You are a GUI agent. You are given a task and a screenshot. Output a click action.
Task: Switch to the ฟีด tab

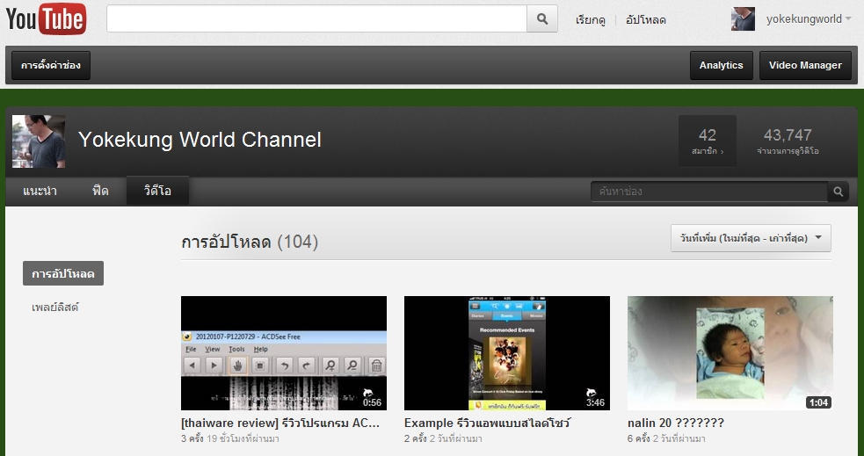tap(100, 191)
